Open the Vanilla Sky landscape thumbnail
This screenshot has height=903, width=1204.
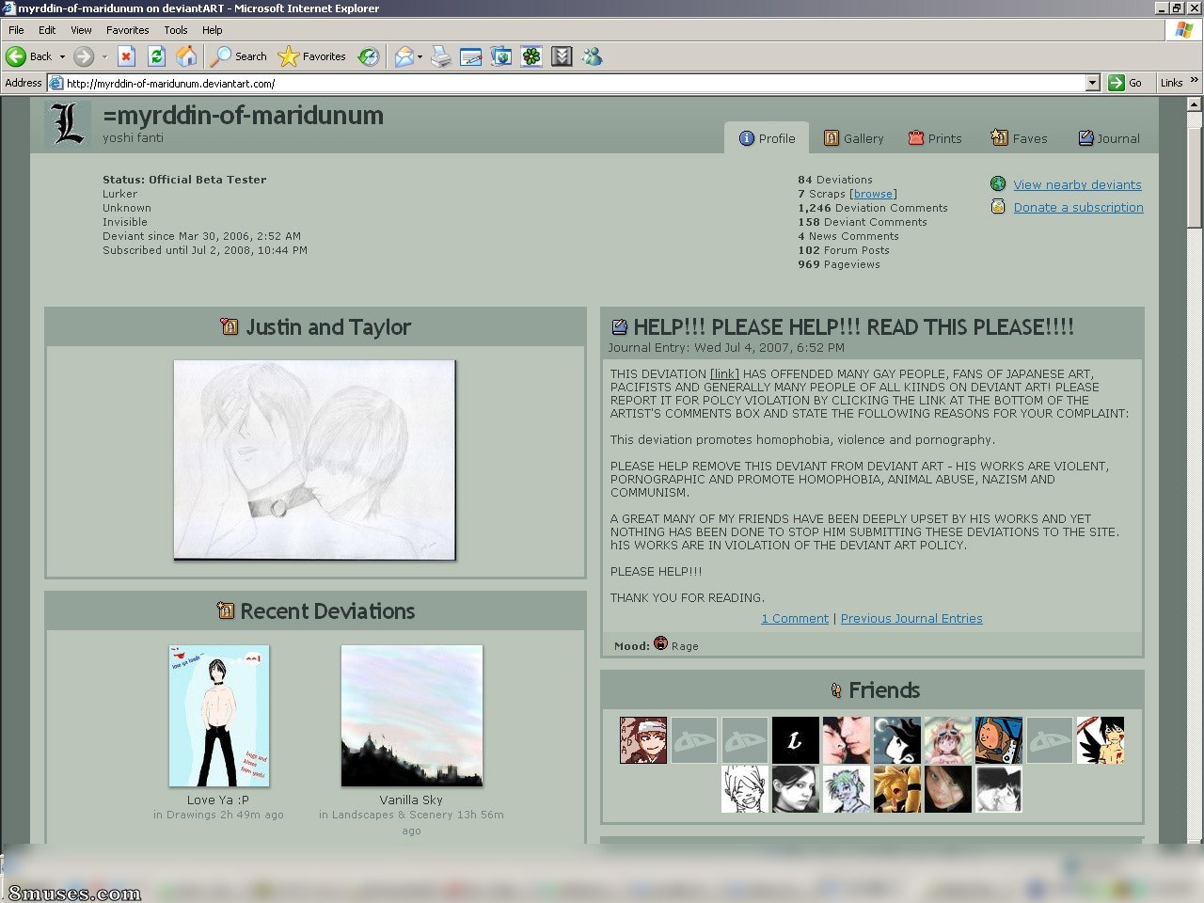click(412, 716)
